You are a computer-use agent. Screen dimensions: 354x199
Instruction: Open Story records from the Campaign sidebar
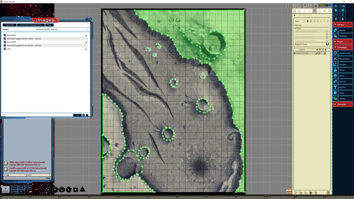pyautogui.click(x=342, y=93)
